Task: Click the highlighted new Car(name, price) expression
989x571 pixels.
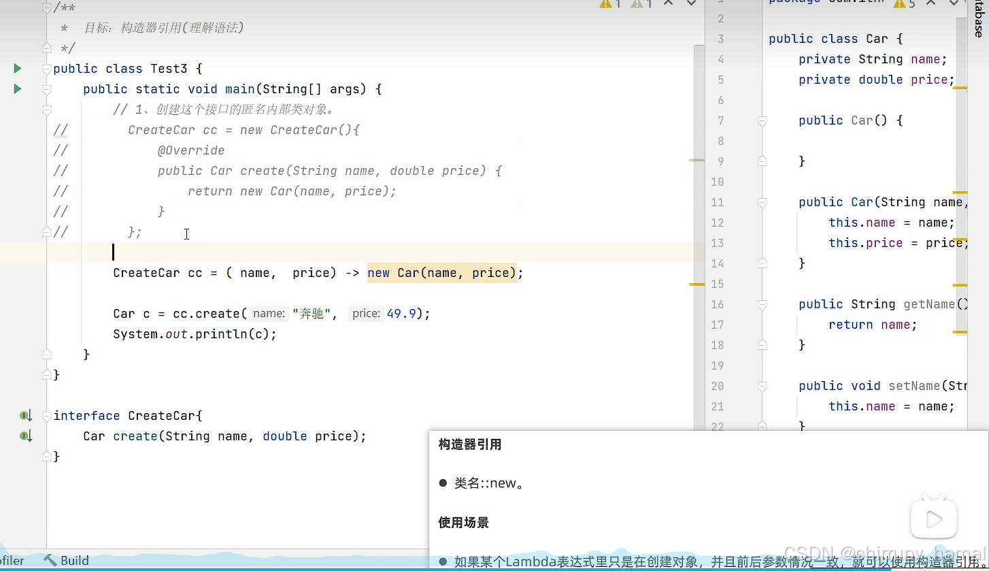Action: (x=442, y=273)
